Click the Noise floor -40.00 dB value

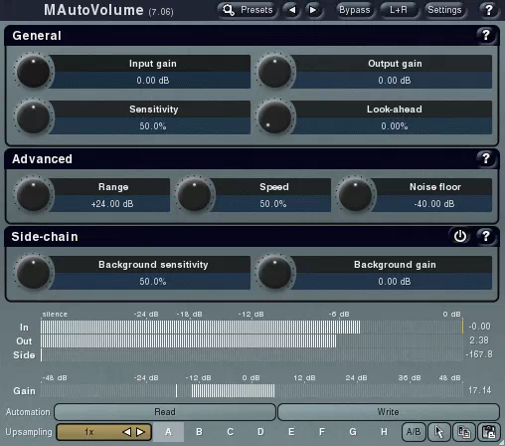coord(434,204)
